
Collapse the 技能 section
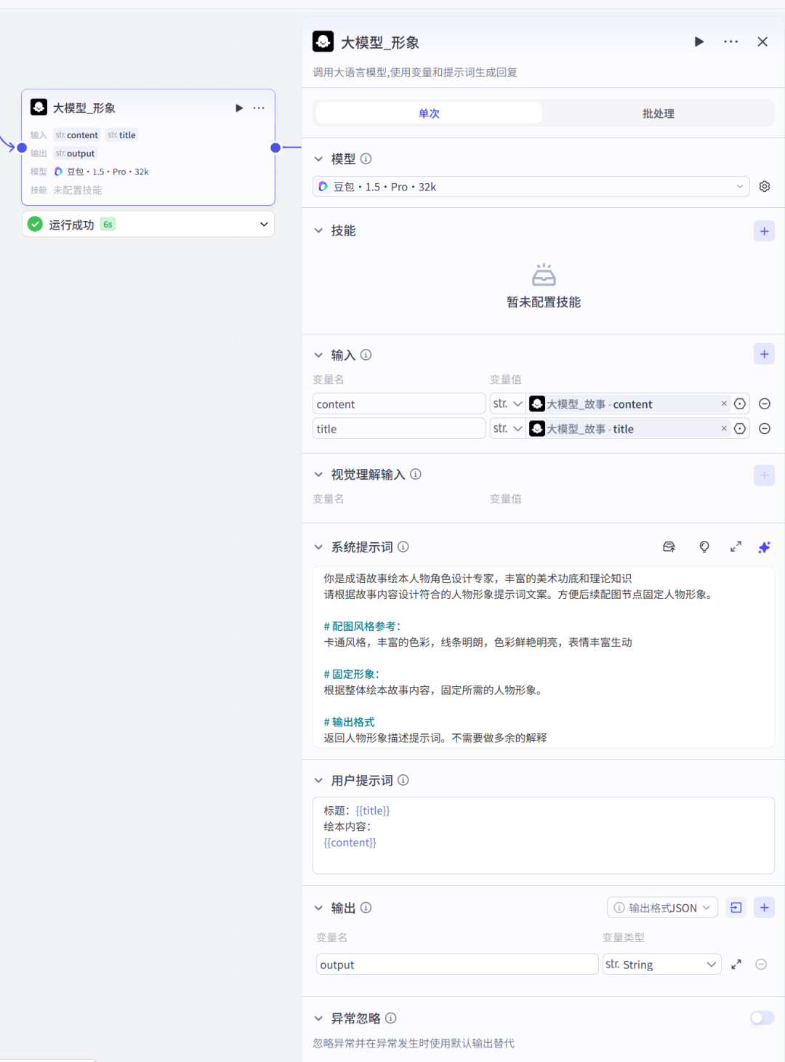pyautogui.click(x=318, y=230)
